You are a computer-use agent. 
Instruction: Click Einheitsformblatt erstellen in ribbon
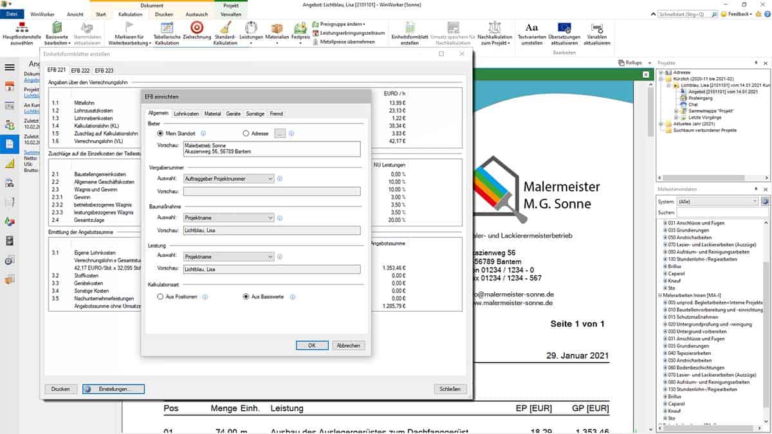tap(409, 33)
